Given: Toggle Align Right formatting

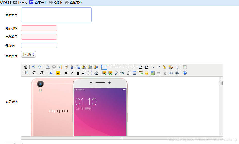Looking at the screenshot, I should (x=116, y=67).
